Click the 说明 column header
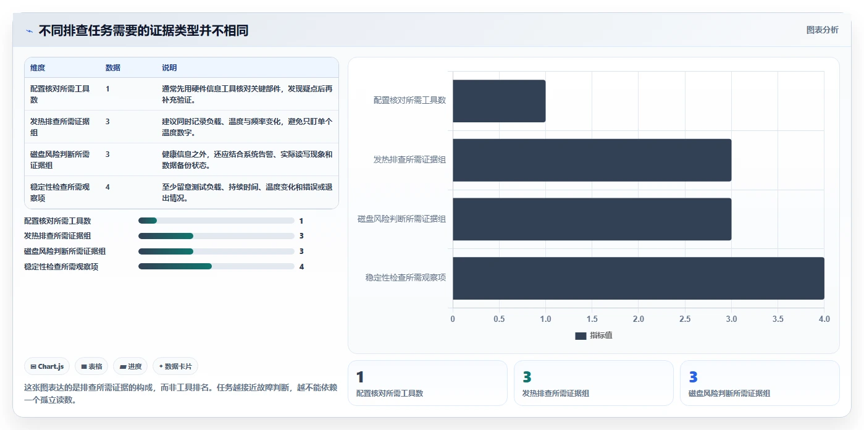 click(169, 68)
